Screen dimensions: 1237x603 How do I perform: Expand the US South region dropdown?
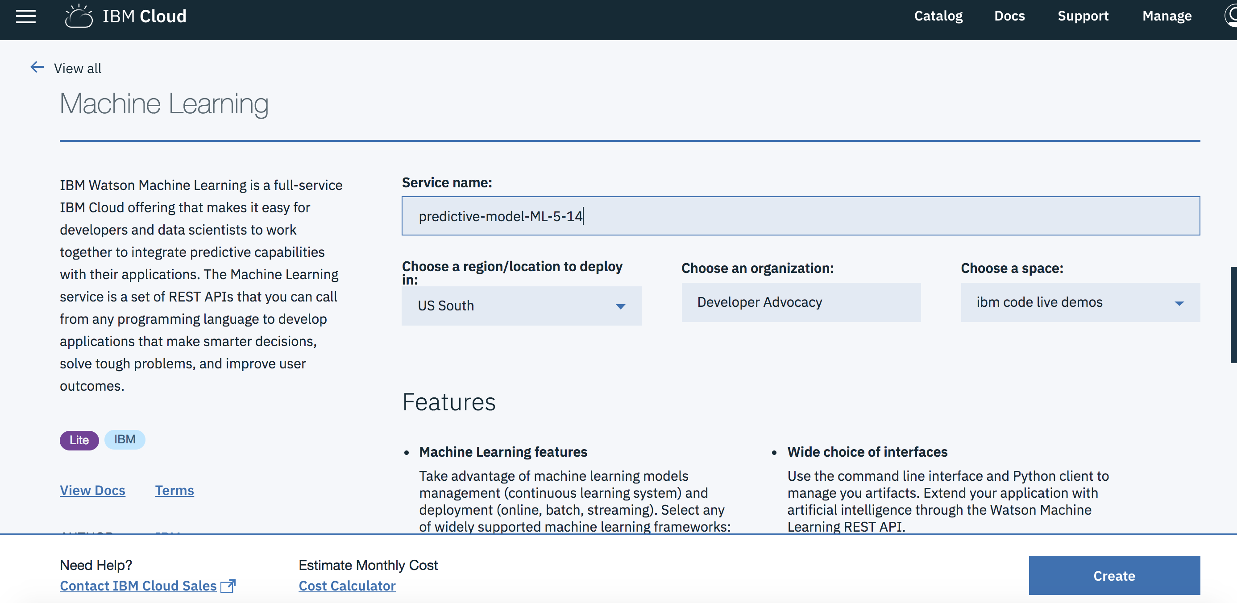pyautogui.click(x=521, y=306)
